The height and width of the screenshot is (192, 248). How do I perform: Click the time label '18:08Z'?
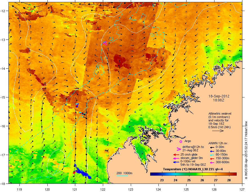point(219,100)
